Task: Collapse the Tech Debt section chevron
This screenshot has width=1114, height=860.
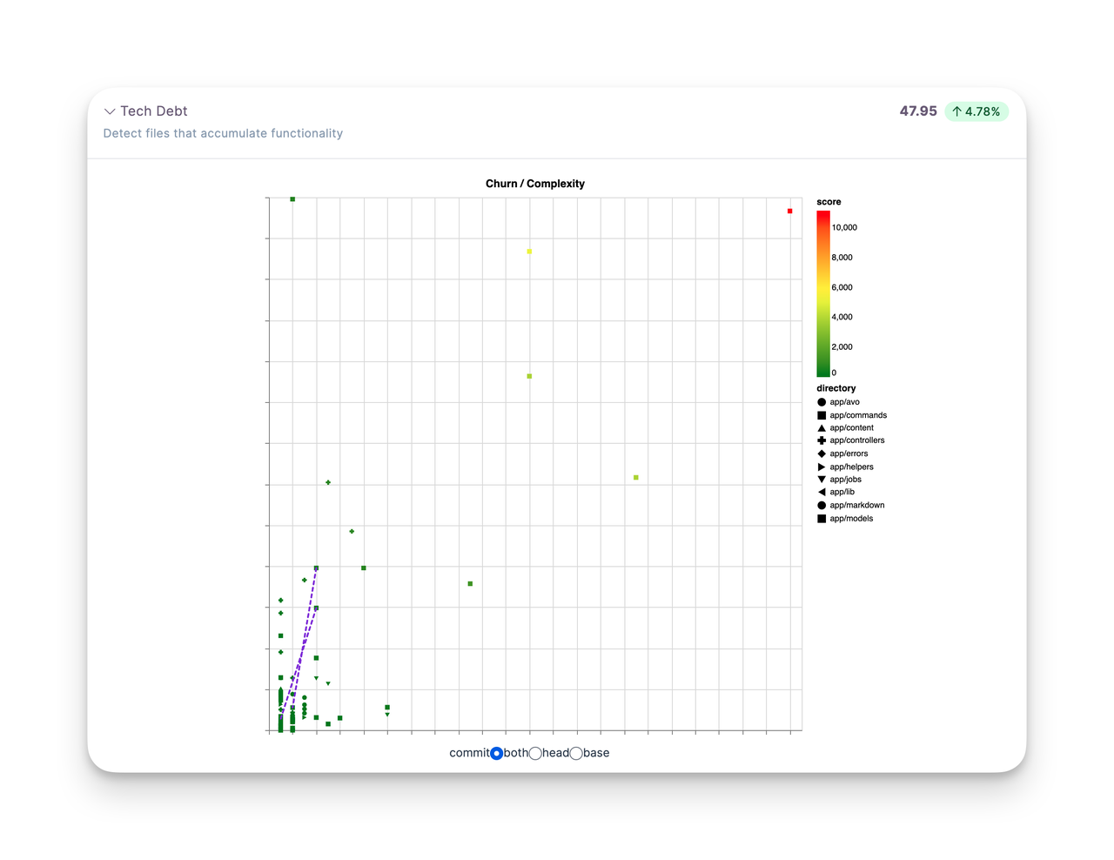Action: 110,111
